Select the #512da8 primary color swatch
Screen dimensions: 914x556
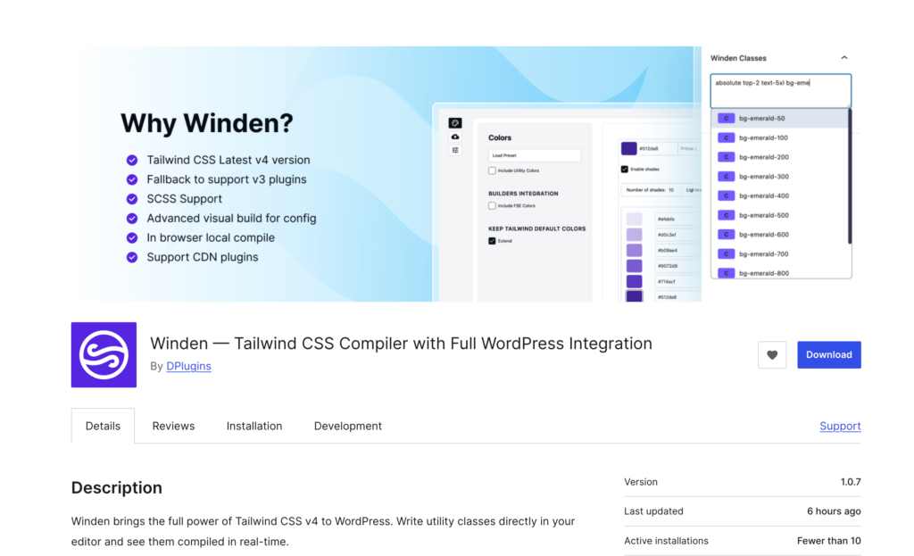click(x=628, y=148)
